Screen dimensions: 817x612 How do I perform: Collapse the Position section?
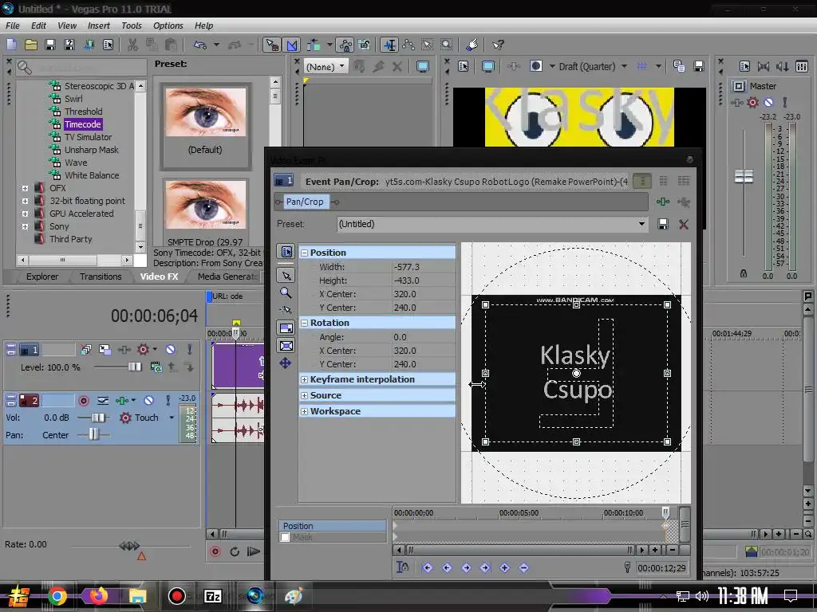[304, 253]
